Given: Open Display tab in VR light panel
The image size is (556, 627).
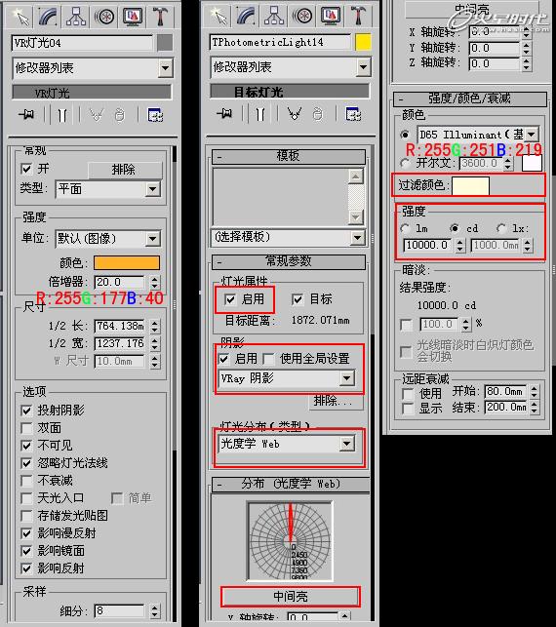Looking at the screenshot, I should (x=133, y=17).
